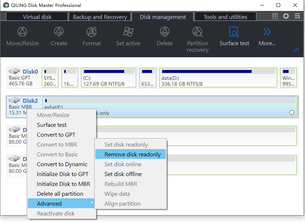Select data(D:) 336.18 GB partition

218,78
